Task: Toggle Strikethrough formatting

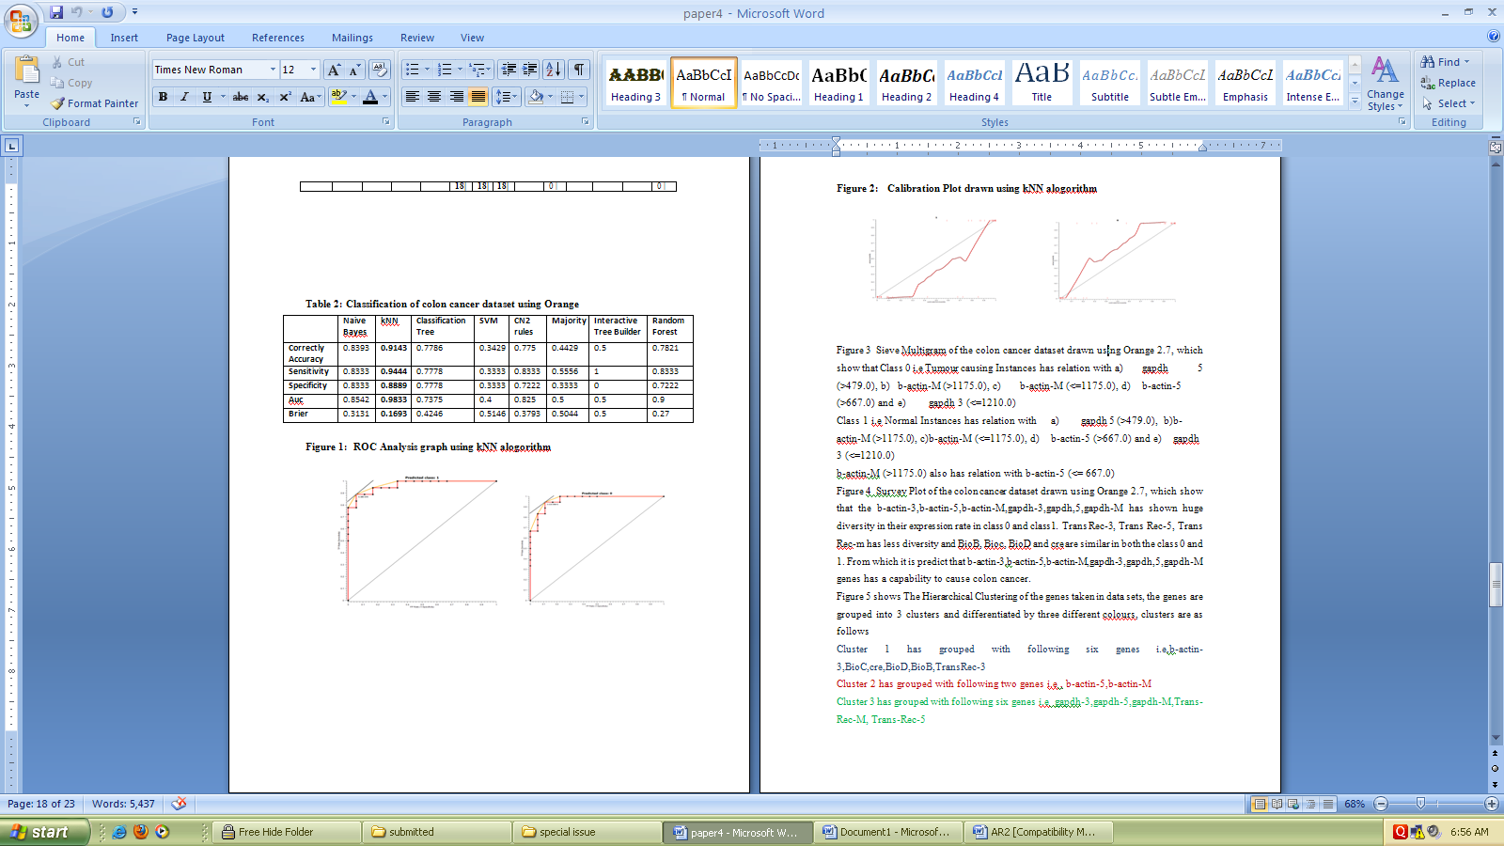Action: 241,97
